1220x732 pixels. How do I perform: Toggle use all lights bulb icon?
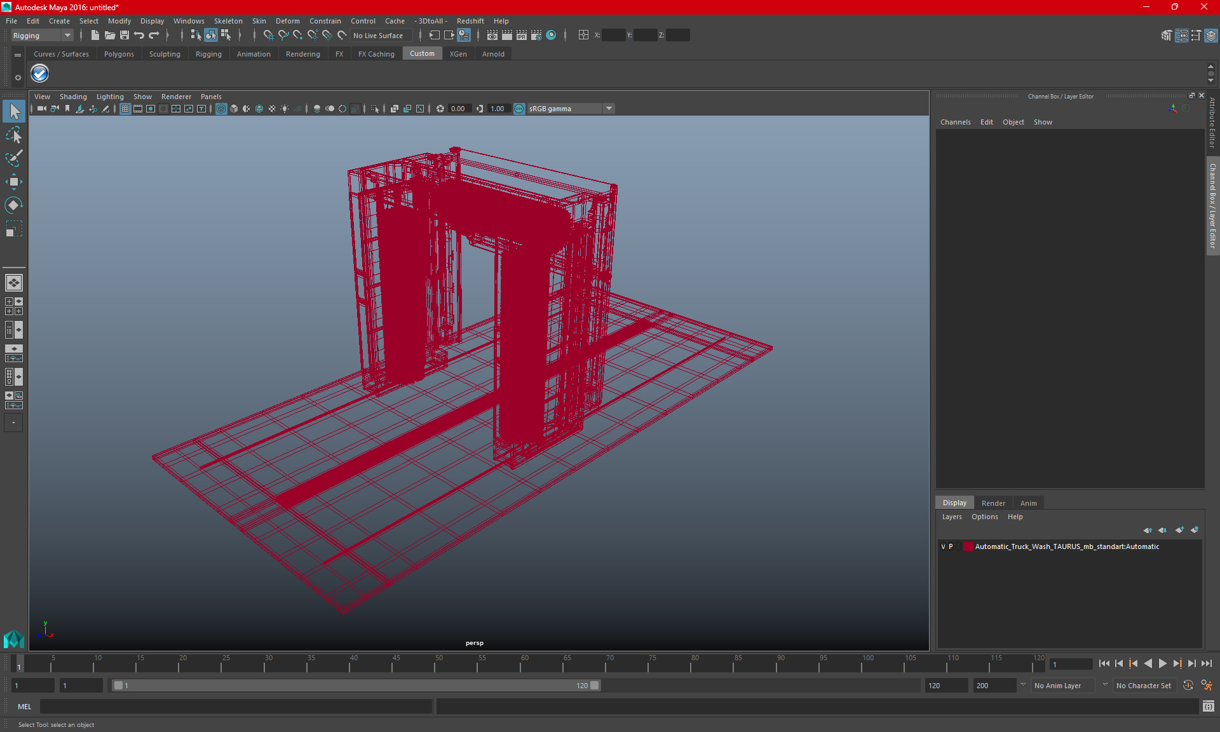pos(285,109)
